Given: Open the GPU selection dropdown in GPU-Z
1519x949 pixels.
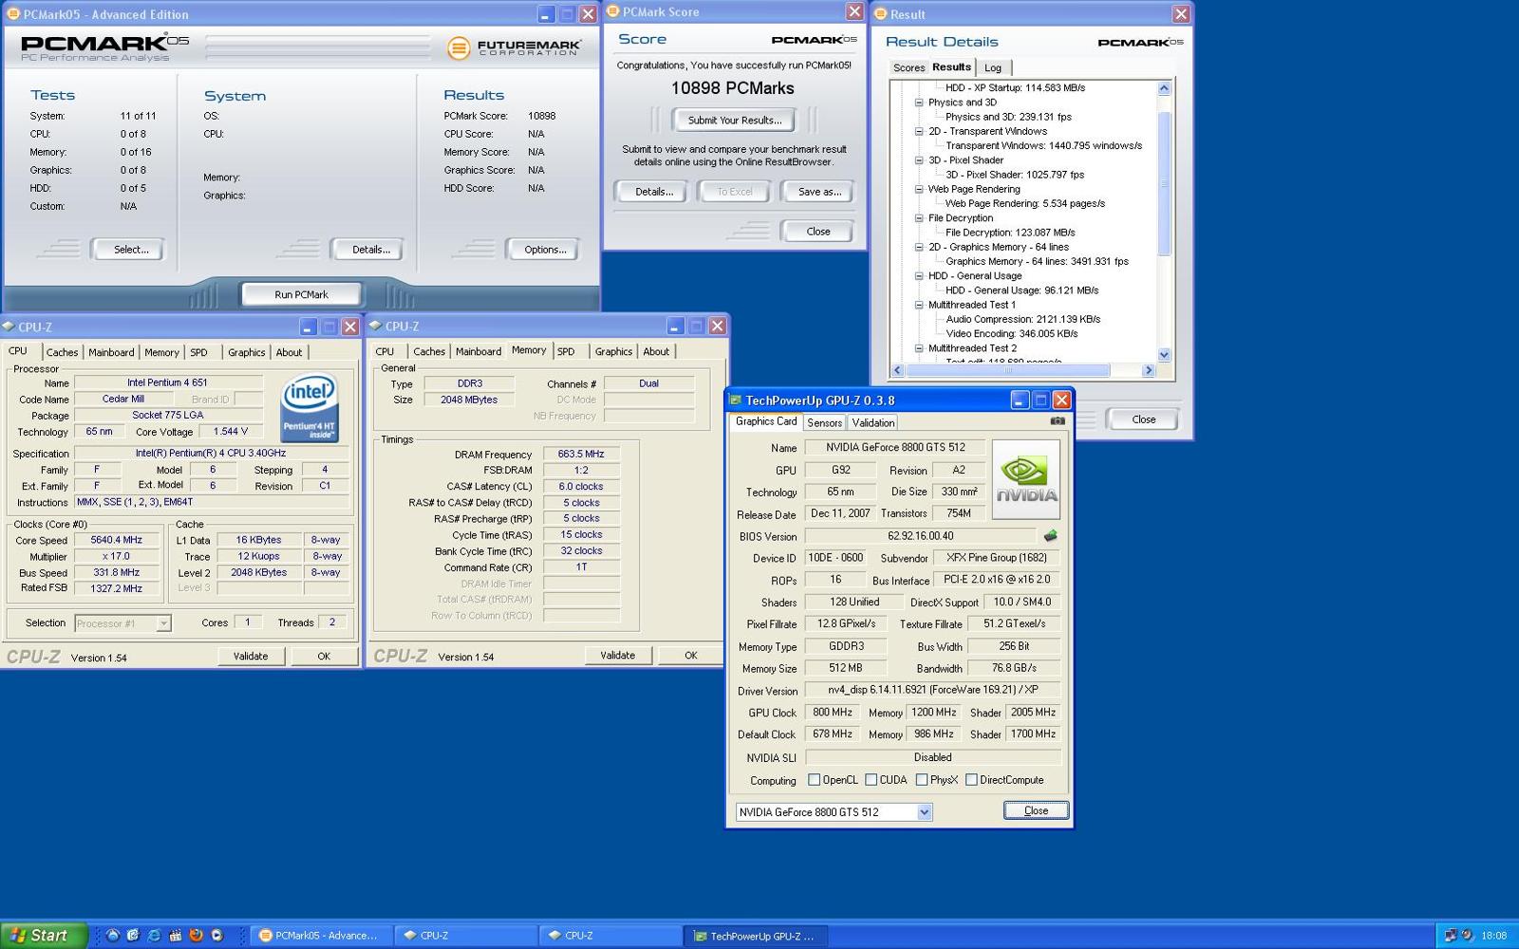Looking at the screenshot, I should pyautogui.click(x=925, y=812).
